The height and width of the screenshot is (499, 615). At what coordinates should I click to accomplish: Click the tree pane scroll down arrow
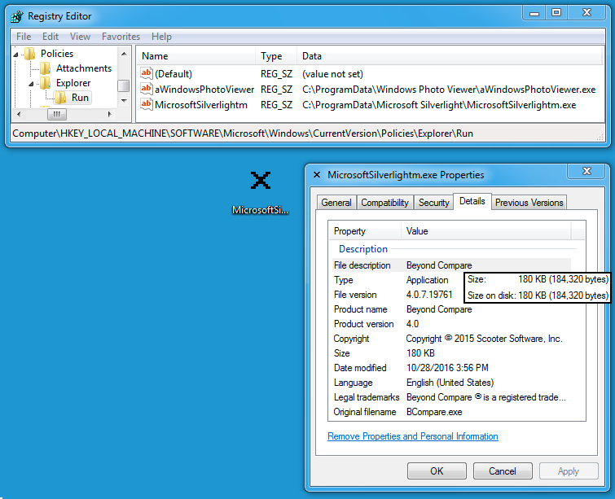tap(124, 100)
